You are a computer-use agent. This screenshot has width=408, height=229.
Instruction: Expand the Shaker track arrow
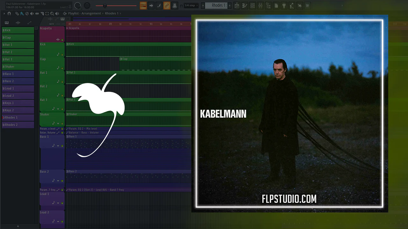(58, 123)
